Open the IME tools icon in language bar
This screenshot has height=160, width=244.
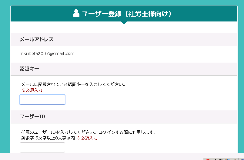pos(228,159)
